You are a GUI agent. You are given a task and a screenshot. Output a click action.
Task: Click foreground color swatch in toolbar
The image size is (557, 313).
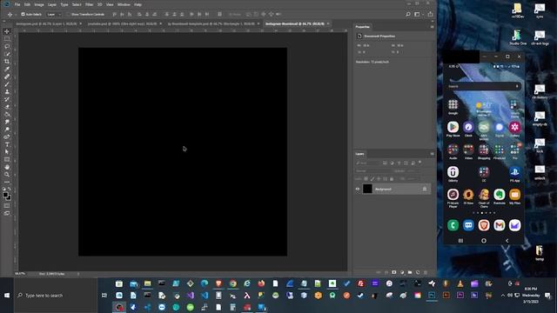tap(5, 195)
